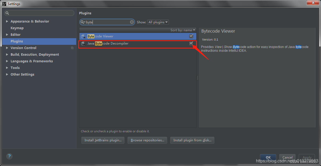Expand the Version Control section
This screenshot has height=166, width=321.
tap(7, 48)
